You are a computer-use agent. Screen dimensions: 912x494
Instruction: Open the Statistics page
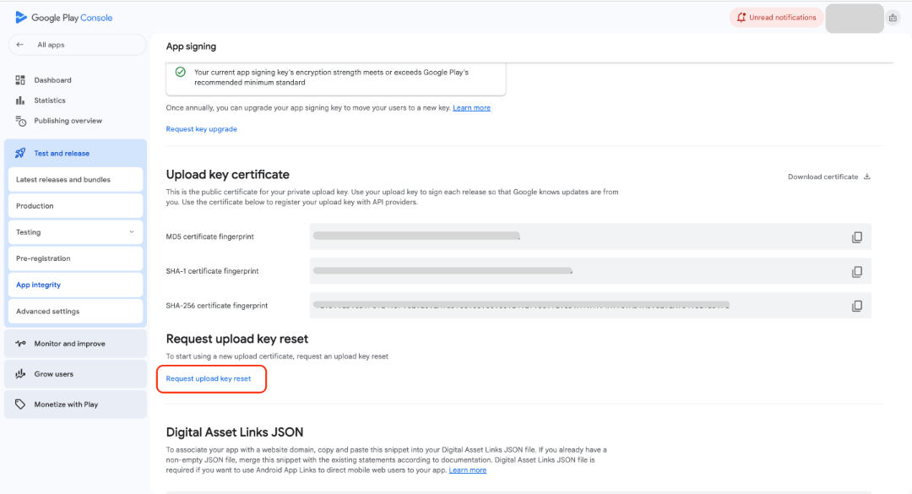pos(49,100)
